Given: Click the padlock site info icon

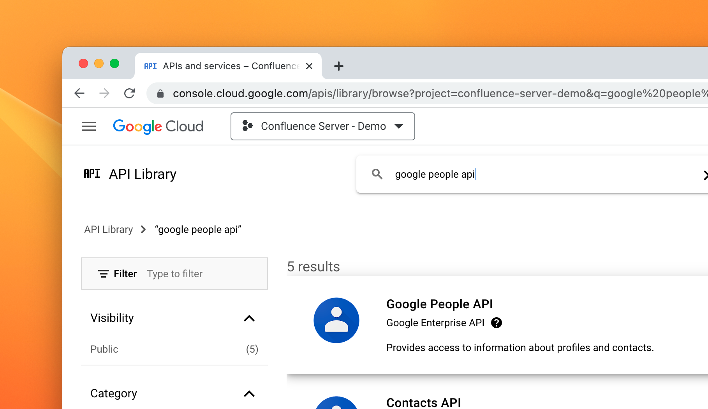Looking at the screenshot, I should coord(160,94).
